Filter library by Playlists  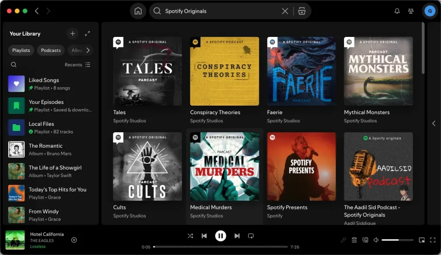click(x=21, y=50)
